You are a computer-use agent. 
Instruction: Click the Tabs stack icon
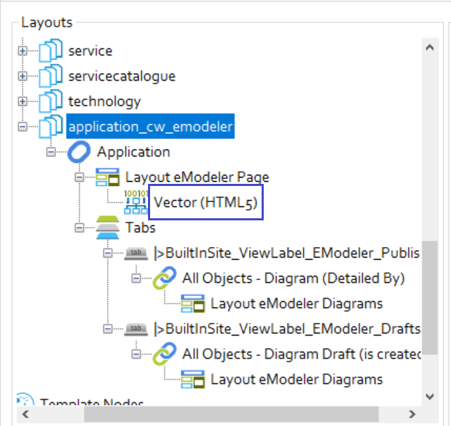click(x=107, y=228)
